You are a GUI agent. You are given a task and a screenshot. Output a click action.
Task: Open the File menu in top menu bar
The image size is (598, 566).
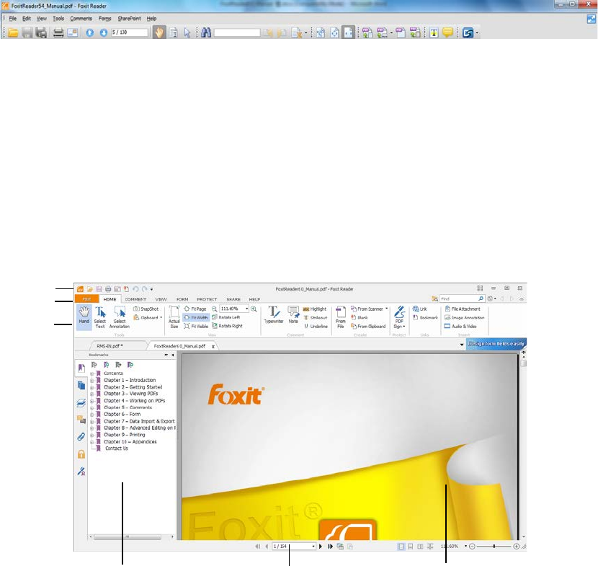tap(12, 18)
